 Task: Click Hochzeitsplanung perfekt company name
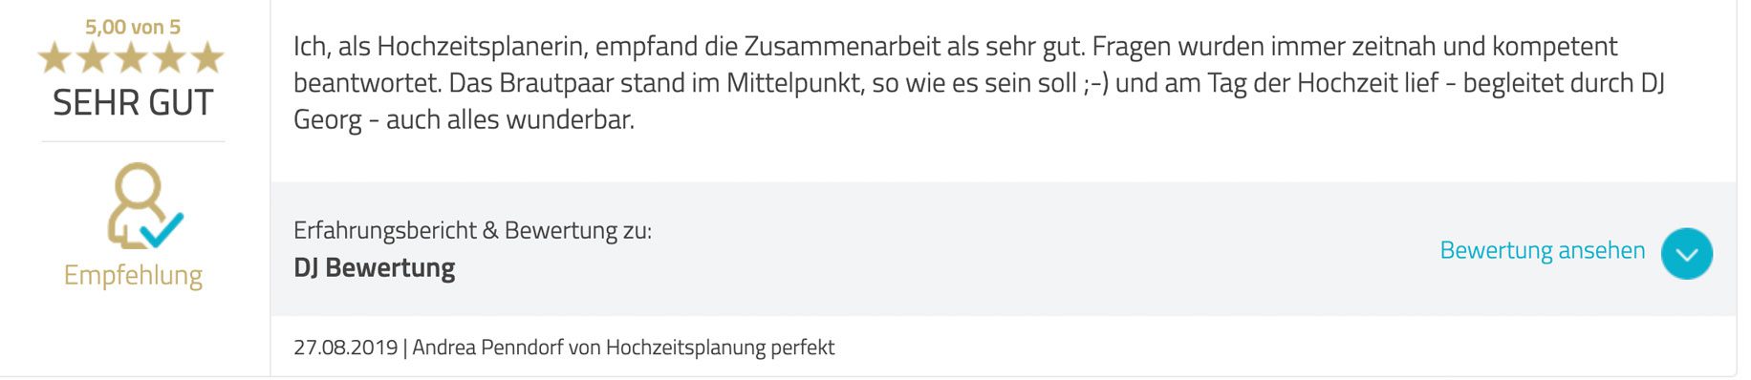pos(720,348)
